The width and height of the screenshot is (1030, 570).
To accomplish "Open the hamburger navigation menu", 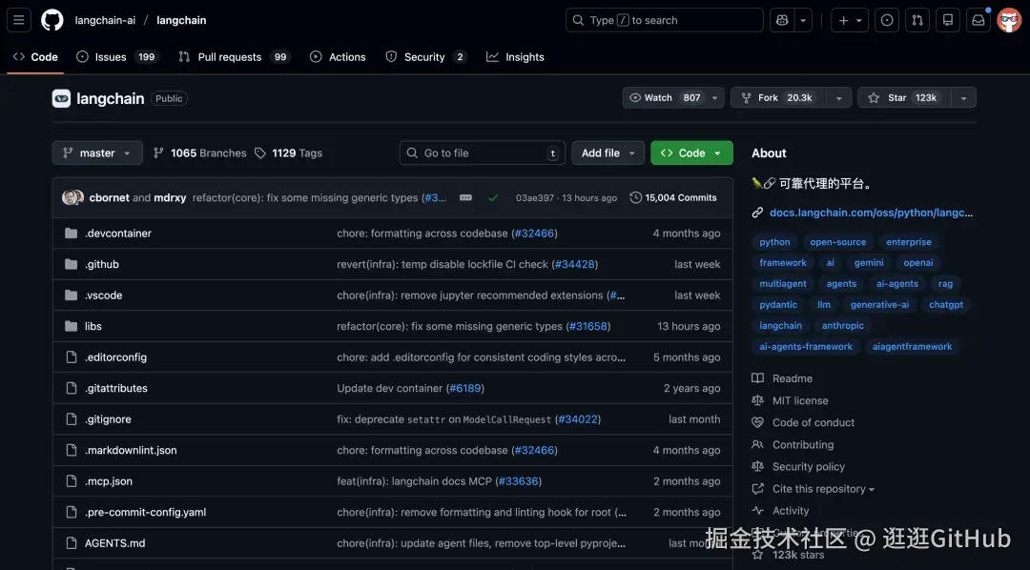I will tap(19, 20).
